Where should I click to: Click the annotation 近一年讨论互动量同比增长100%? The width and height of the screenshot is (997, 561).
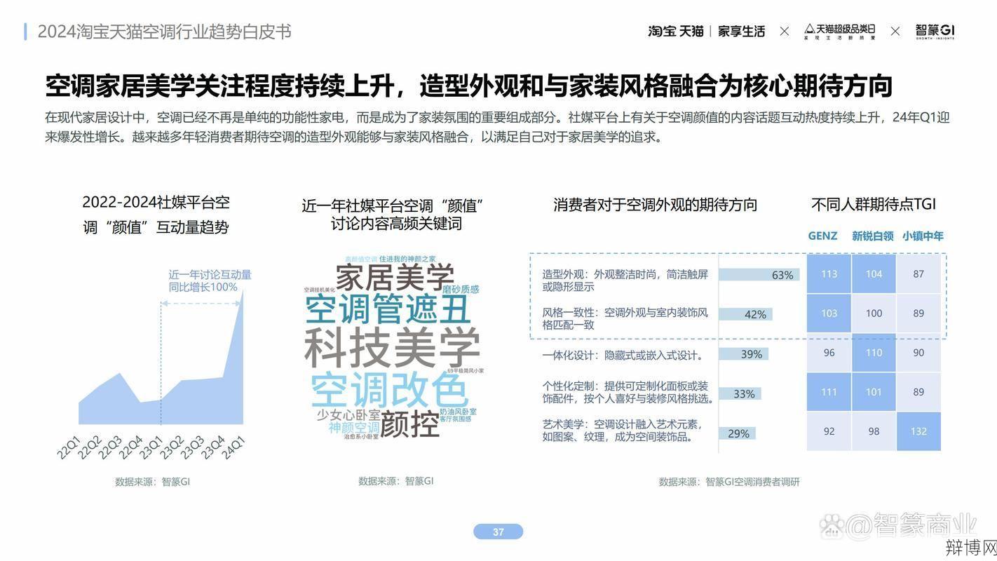click(210, 280)
